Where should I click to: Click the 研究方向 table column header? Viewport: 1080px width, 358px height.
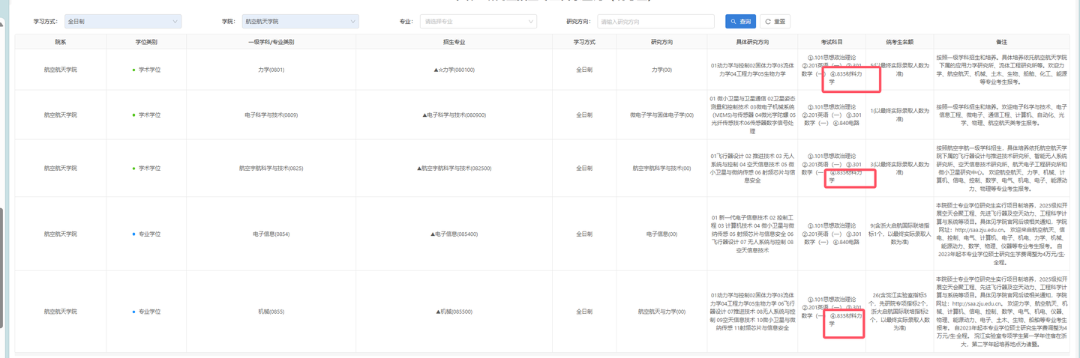[661, 42]
